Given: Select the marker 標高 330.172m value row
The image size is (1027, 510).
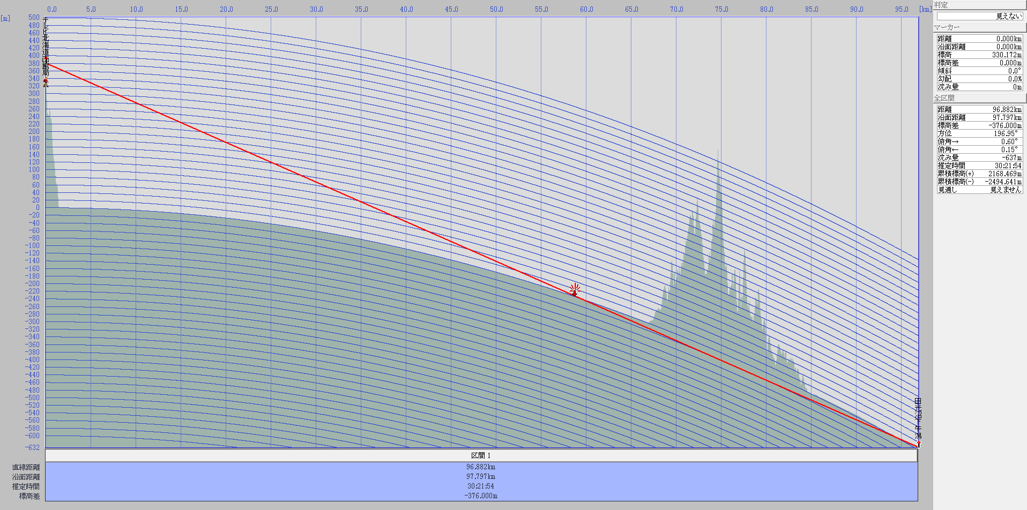Looking at the screenshot, I should click(x=980, y=55).
